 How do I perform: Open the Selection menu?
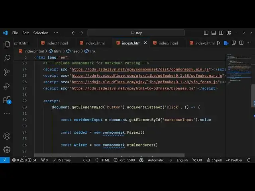41,33
